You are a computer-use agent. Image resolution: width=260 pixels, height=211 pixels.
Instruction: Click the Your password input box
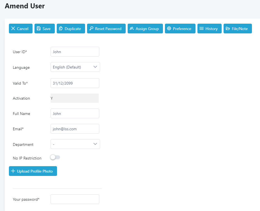pyautogui.click(x=75, y=199)
